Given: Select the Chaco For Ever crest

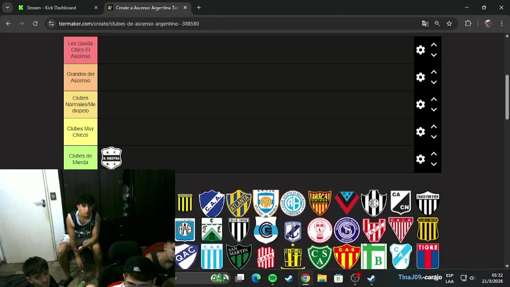Looking at the screenshot, I should (428, 203).
